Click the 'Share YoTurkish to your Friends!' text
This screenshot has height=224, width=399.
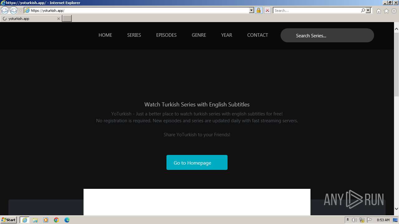[197, 135]
